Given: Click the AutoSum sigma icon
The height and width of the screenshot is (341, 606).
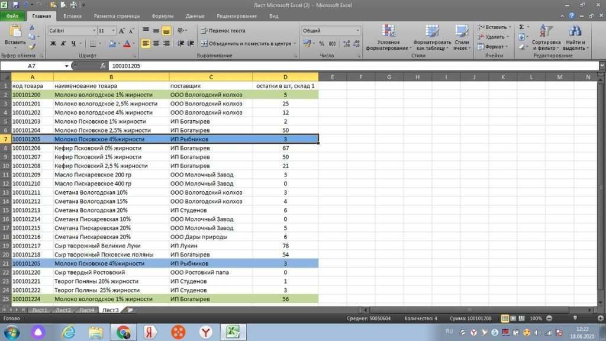Looking at the screenshot, I should [x=521, y=27].
